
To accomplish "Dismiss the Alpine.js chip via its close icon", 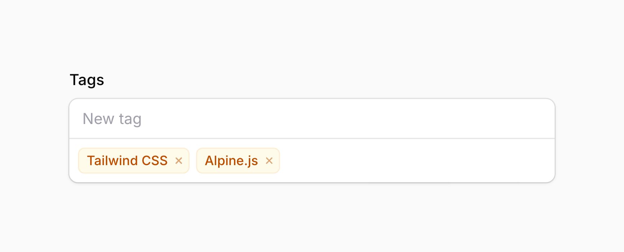I will point(269,161).
